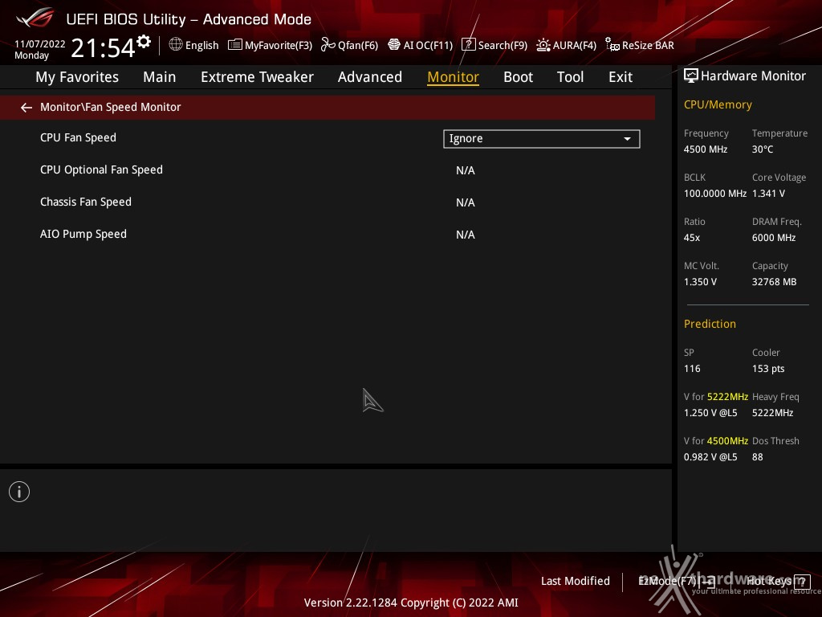This screenshot has height=617, width=822.
Task: Click the SP value 116
Action: point(691,368)
